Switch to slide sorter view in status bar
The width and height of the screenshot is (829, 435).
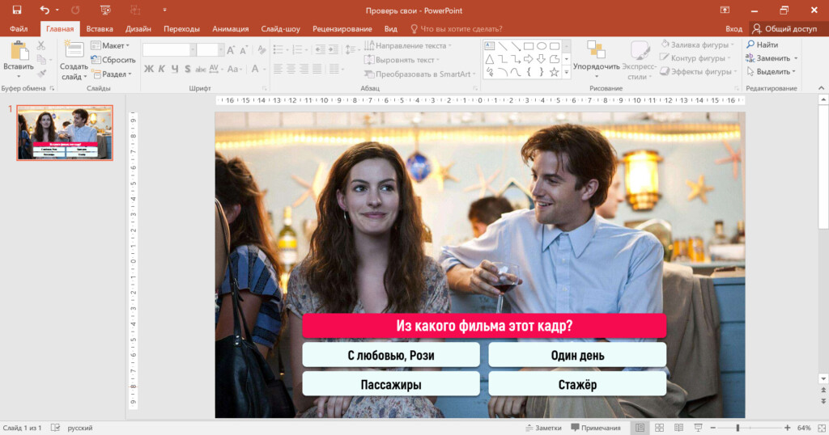click(659, 428)
